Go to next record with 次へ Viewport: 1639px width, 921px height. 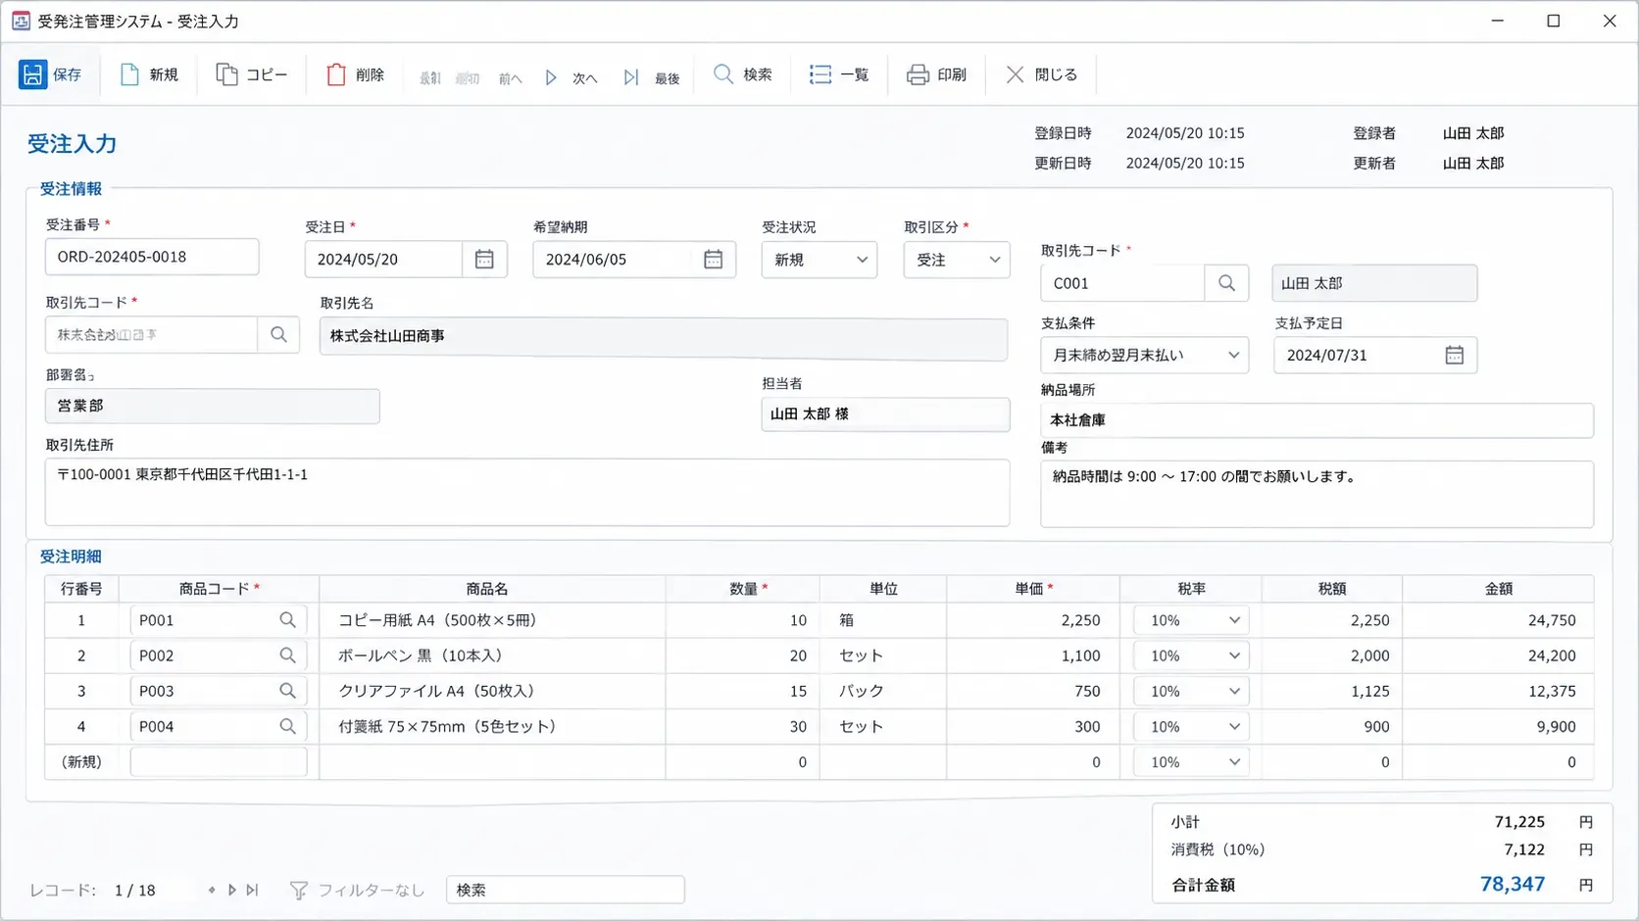(x=571, y=77)
